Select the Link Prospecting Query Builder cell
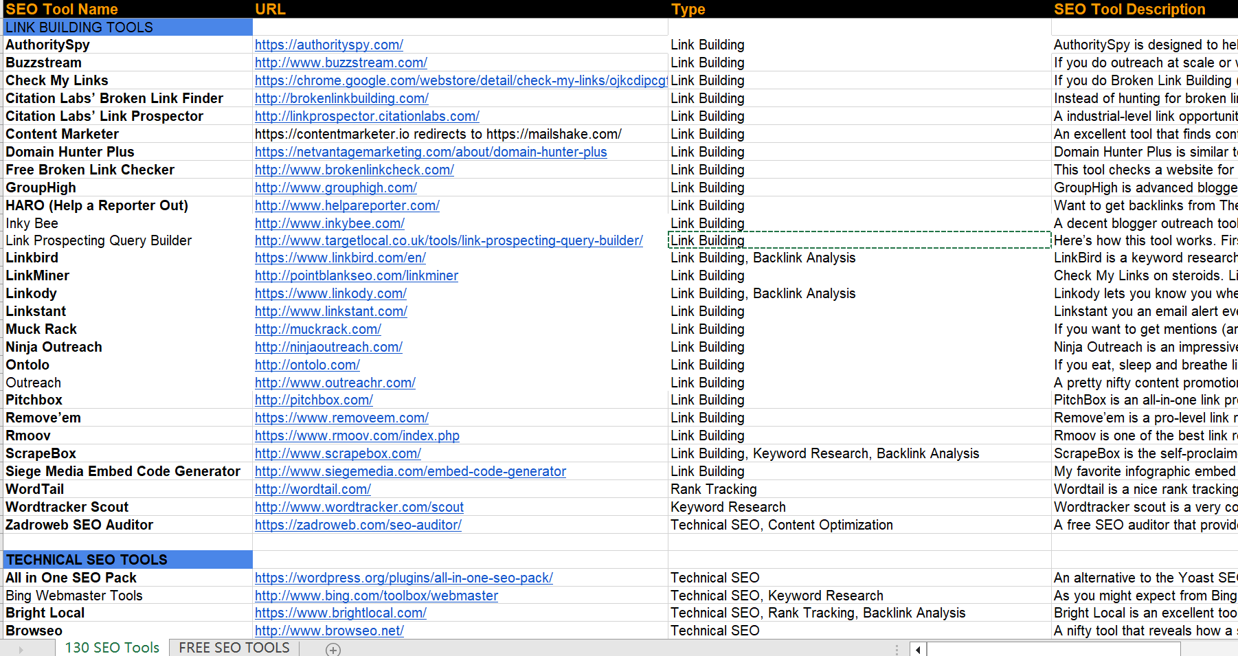Screen dimensions: 1238x656 tap(128, 240)
